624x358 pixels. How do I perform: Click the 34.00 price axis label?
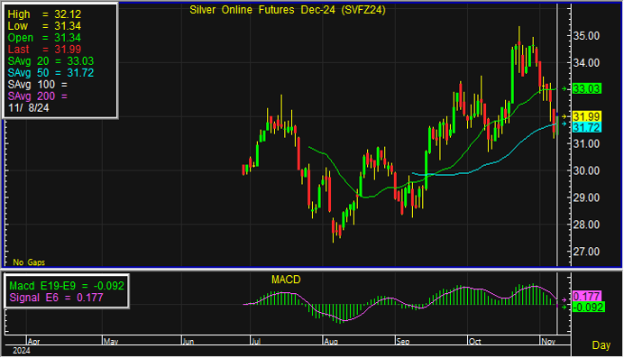(586, 63)
